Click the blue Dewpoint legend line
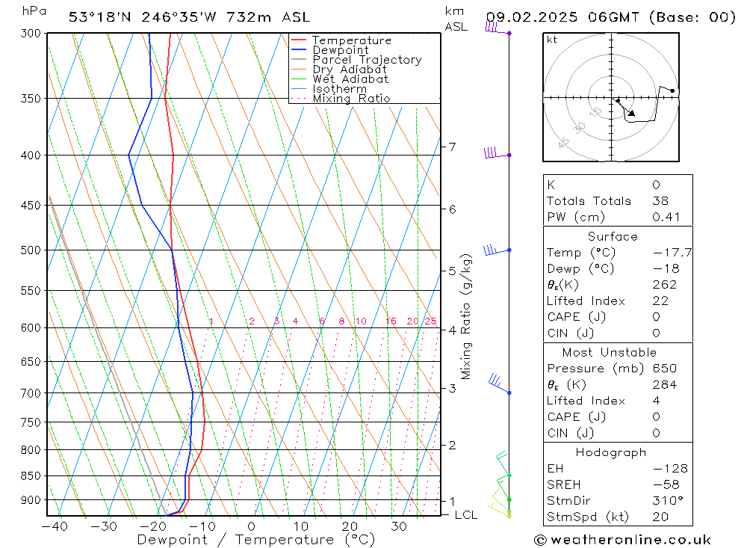This screenshot has width=747, height=548. (x=298, y=49)
